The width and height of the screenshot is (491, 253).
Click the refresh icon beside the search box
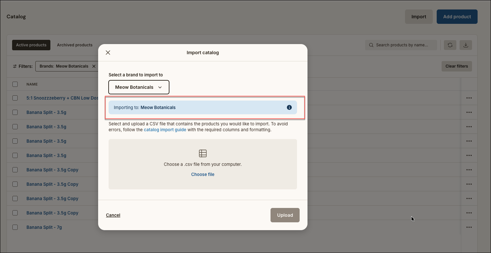pyautogui.click(x=450, y=45)
